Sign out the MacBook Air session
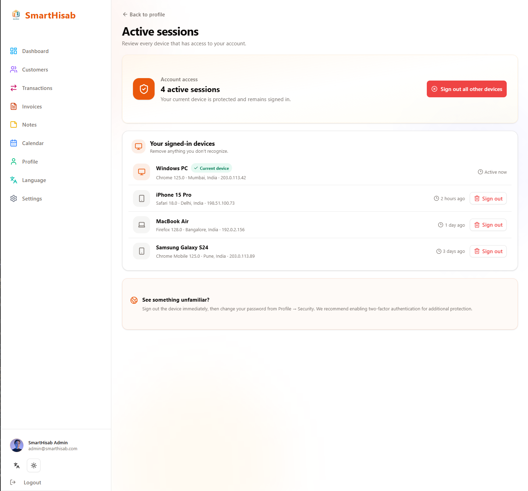This screenshot has width=528, height=491. point(488,225)
